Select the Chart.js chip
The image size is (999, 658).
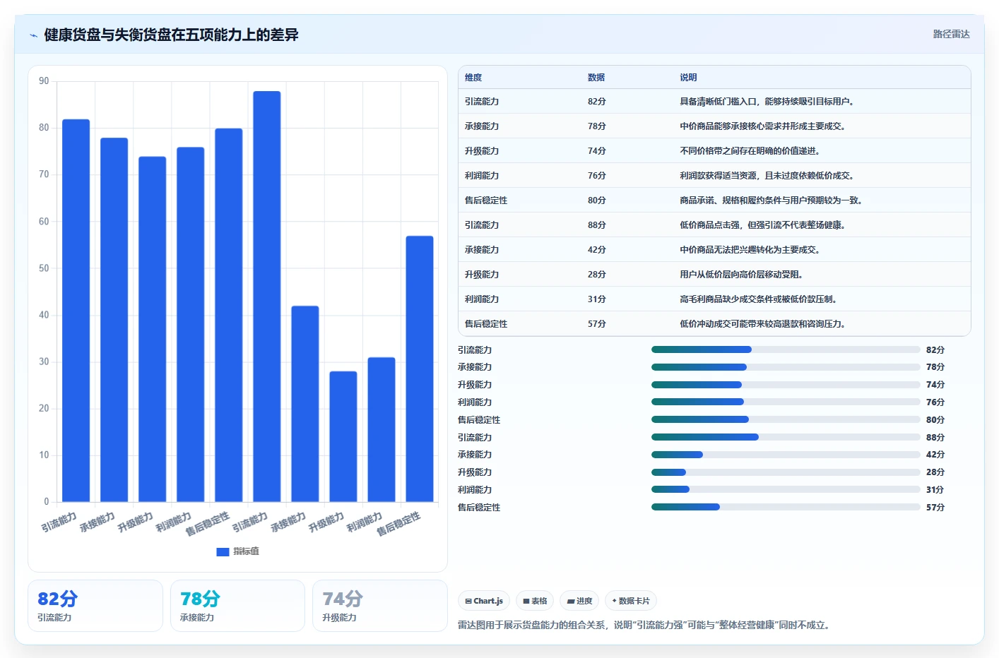[484, 601]
